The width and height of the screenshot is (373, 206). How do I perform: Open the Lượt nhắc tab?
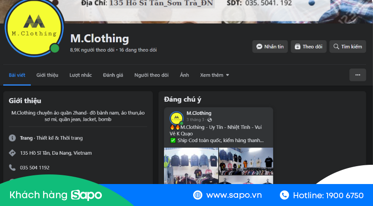(x=80, y=75)
